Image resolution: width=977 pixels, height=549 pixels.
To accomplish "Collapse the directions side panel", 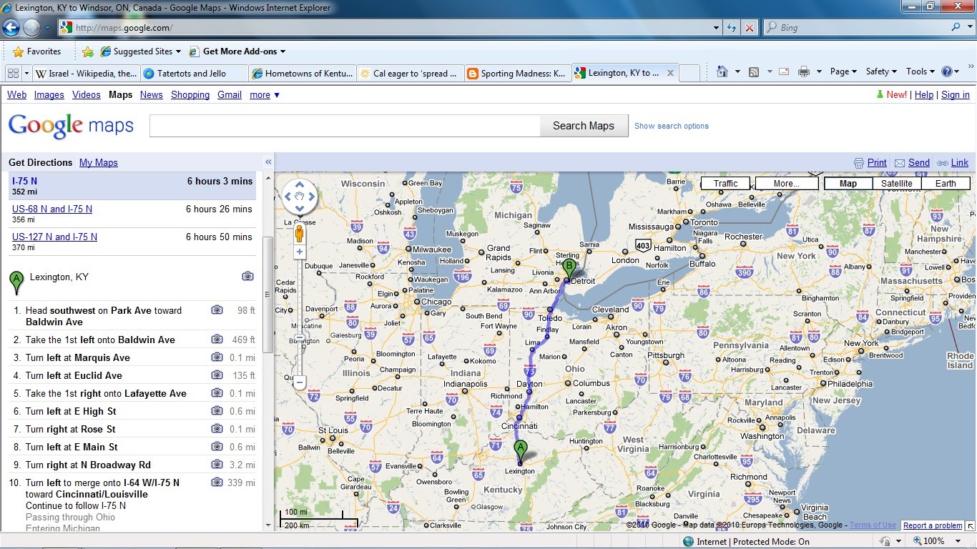I will tap(268, 162).
